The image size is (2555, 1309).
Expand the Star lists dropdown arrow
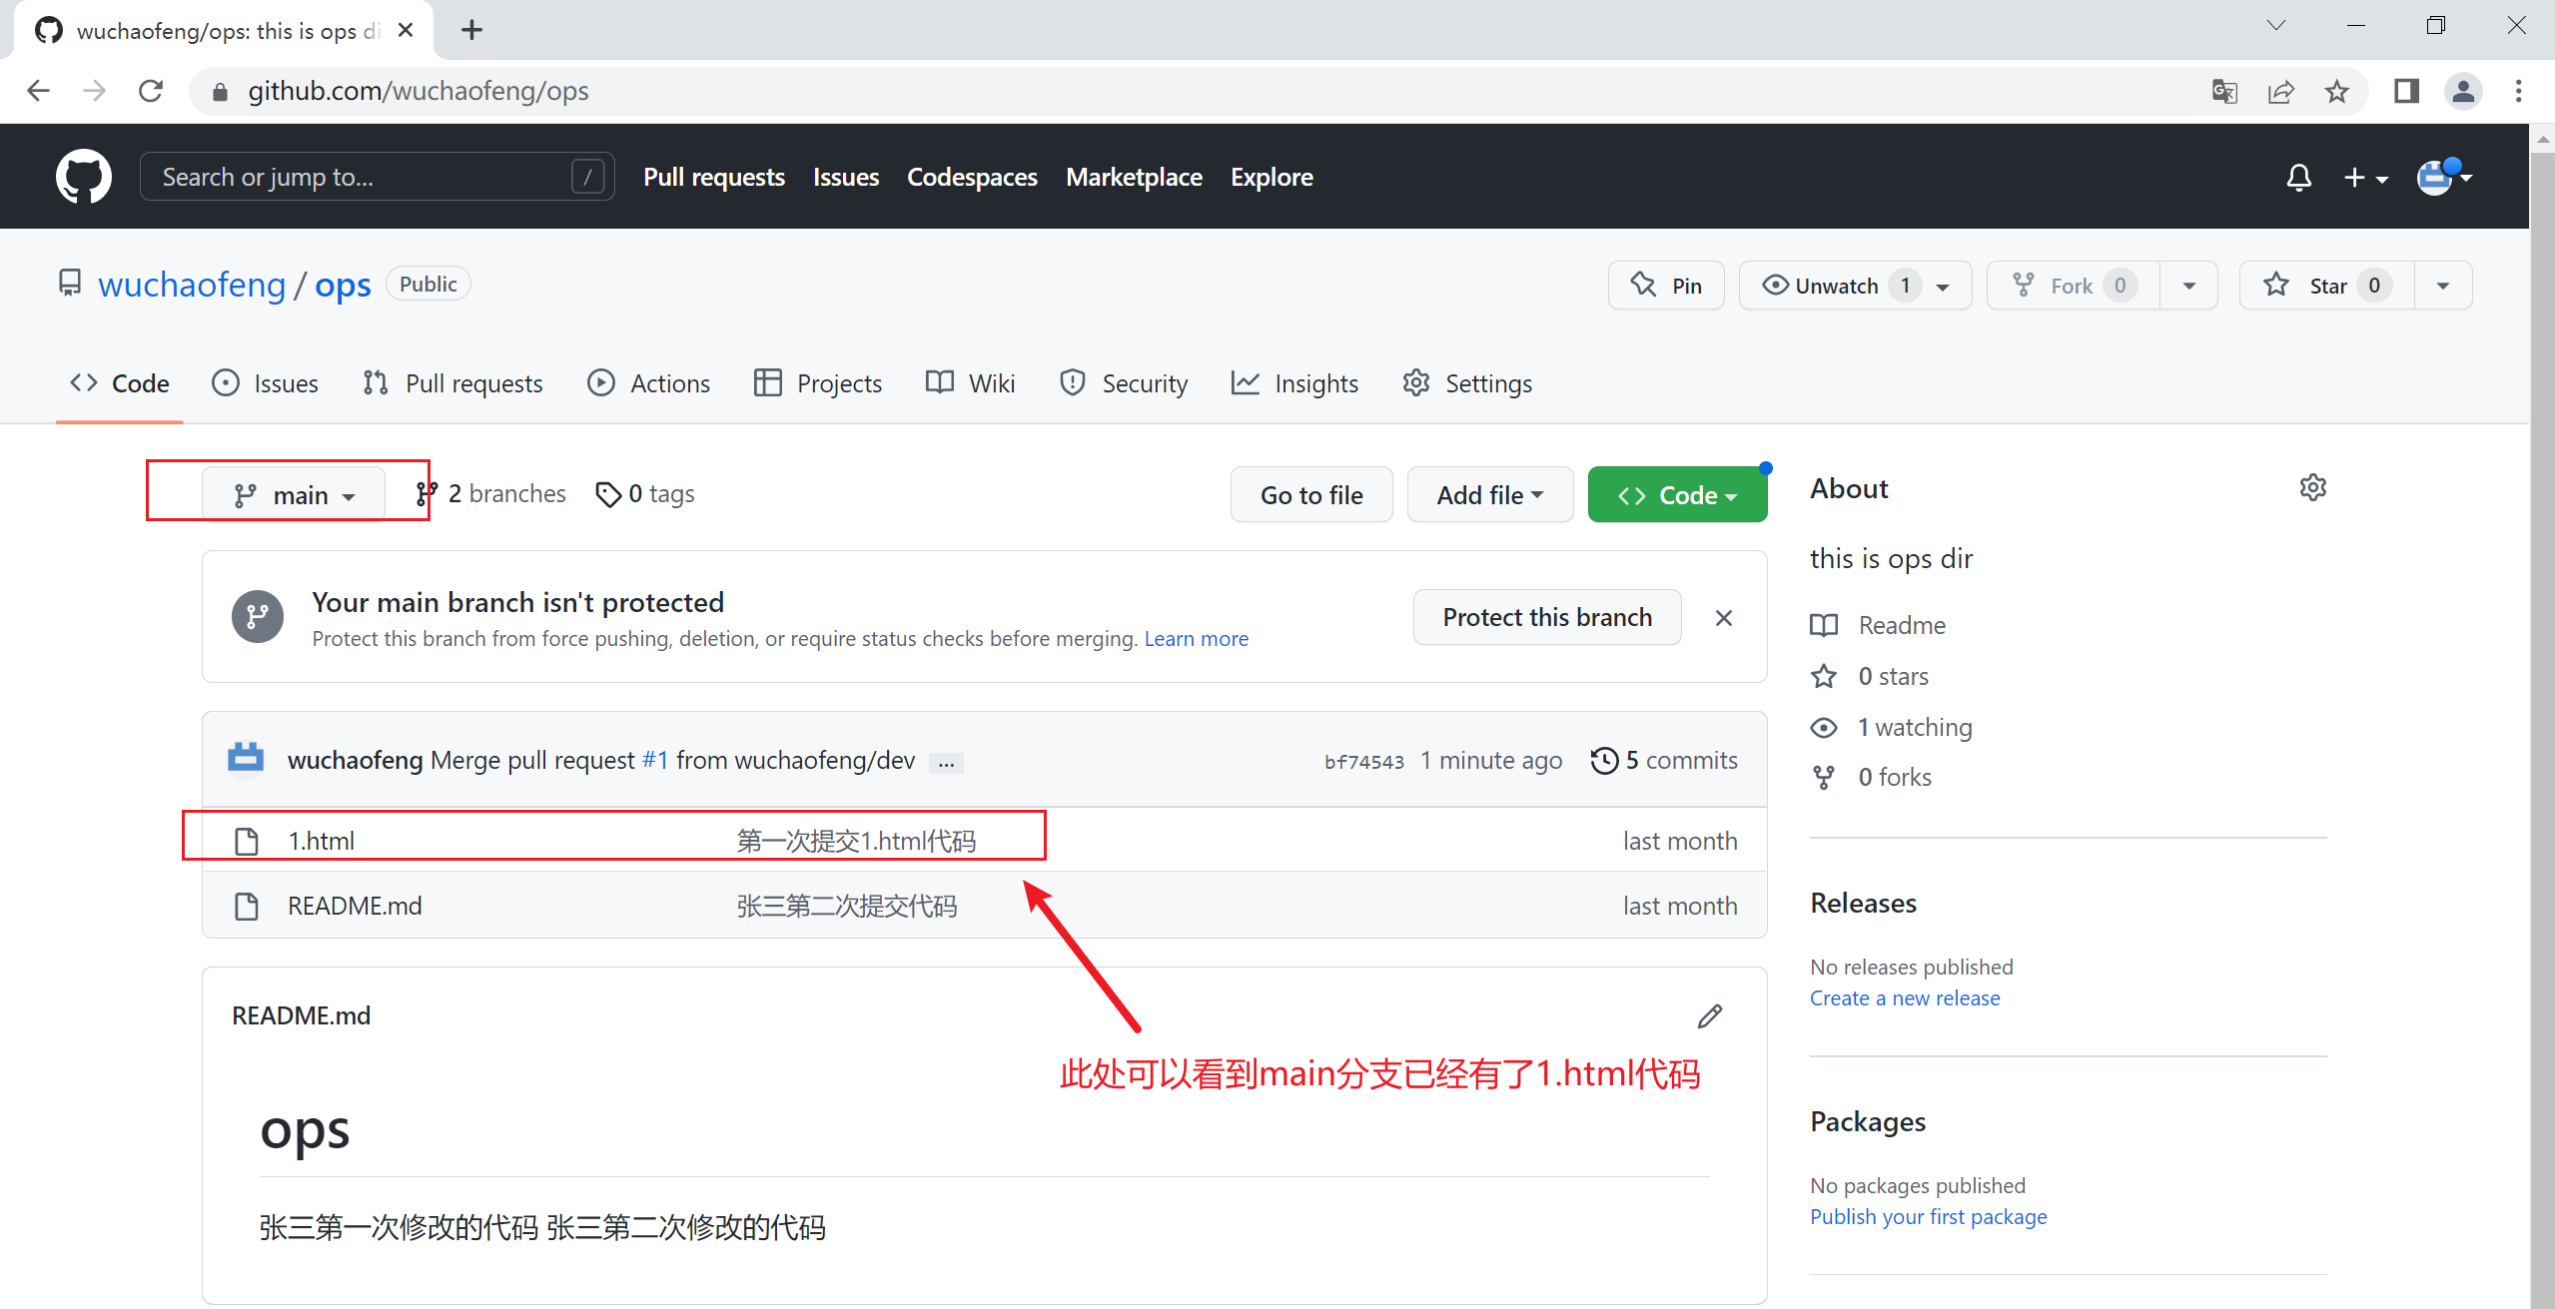click(x=2443, y=286)
